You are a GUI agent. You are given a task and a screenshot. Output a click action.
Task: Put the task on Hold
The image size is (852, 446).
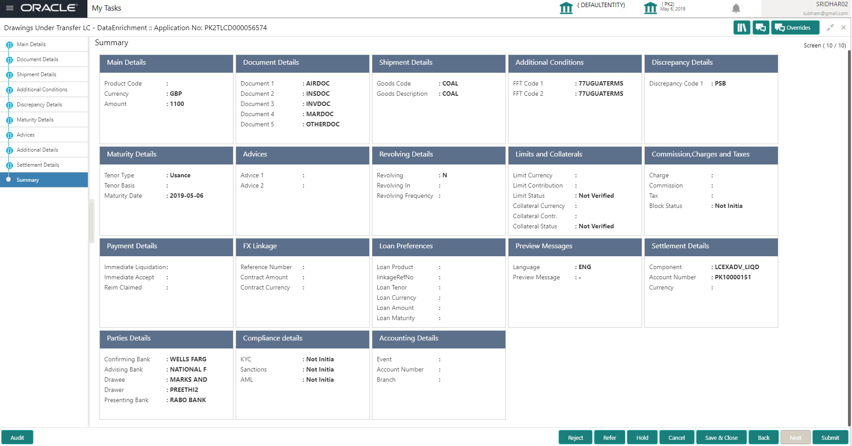(642, 438)
